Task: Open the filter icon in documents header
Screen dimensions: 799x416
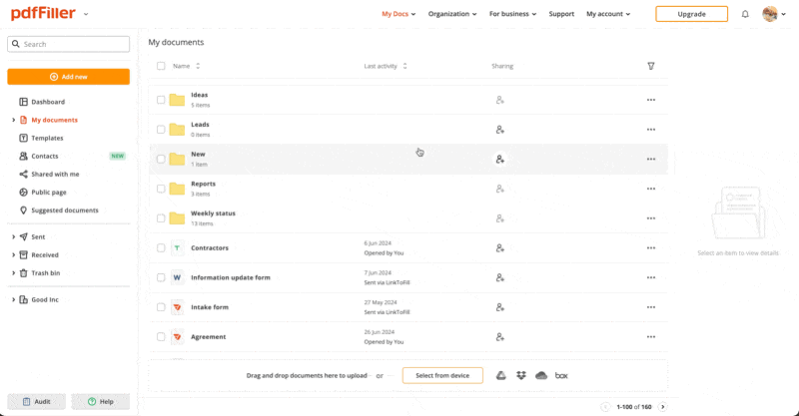Action: click(x=651, y=66)
